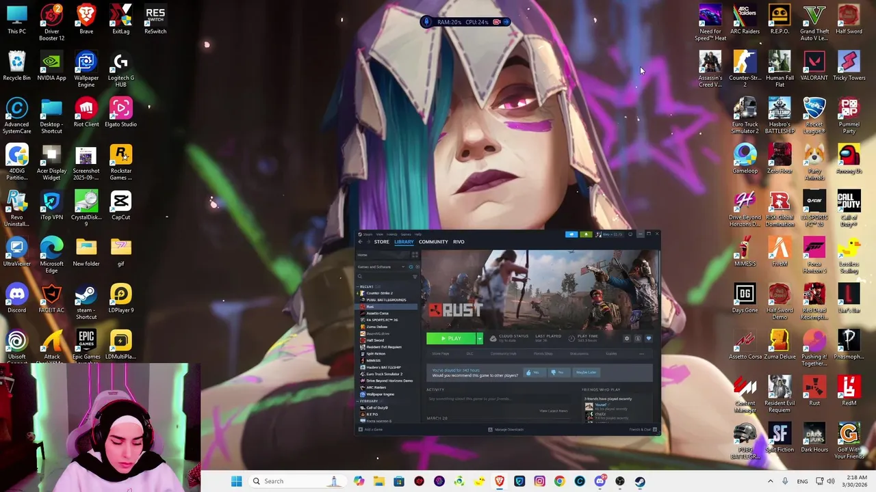This screenshot has height=492, width=876.
Task: Toggle Rust as favorite with heart icon
Action: [649, 338]
